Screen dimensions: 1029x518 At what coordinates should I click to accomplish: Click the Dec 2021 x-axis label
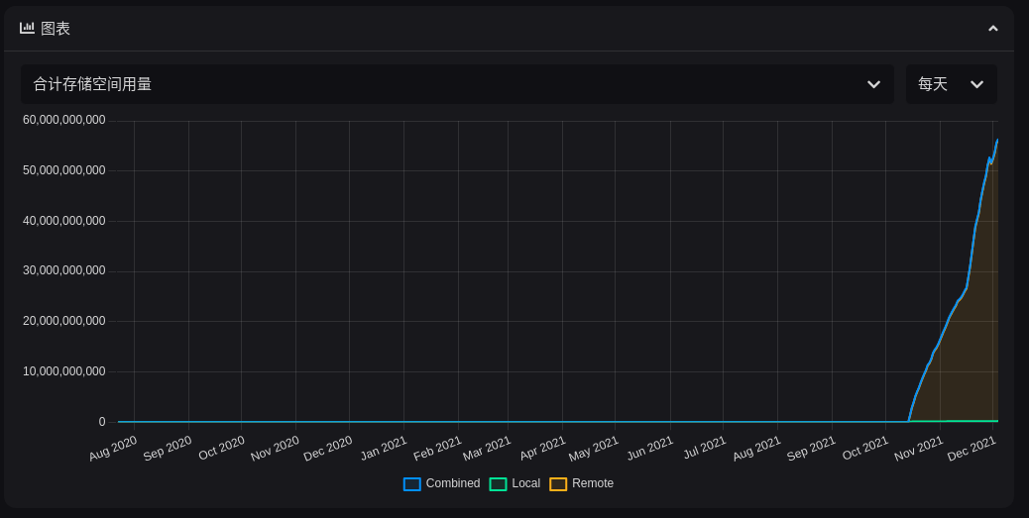(x=972, y=450)
